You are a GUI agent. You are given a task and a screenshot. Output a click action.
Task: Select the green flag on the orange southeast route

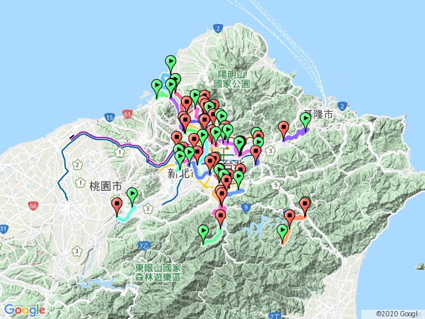point(282,232)
